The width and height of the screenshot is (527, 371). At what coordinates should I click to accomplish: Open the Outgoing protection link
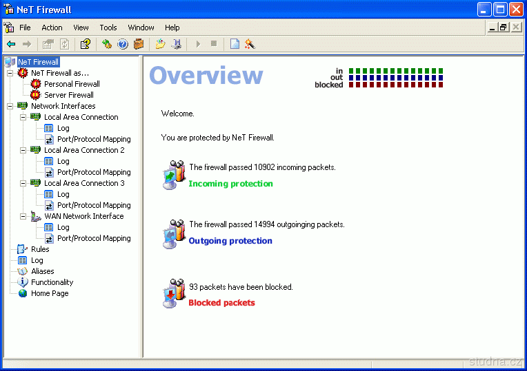230,240
